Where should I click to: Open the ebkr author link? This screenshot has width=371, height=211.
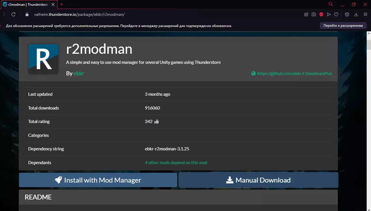(x=79, y=73)
